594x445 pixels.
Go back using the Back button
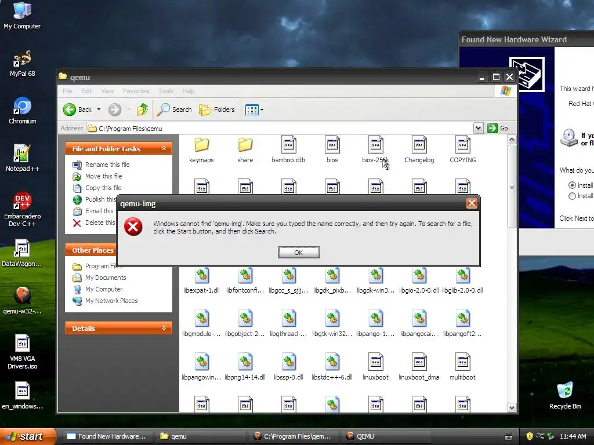[x=78, y=110]
